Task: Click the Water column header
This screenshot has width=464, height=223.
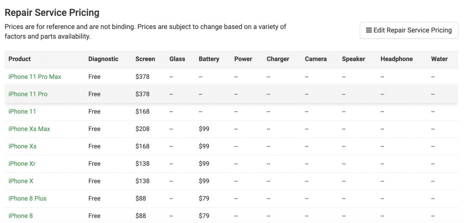Action: pos(440,59)
